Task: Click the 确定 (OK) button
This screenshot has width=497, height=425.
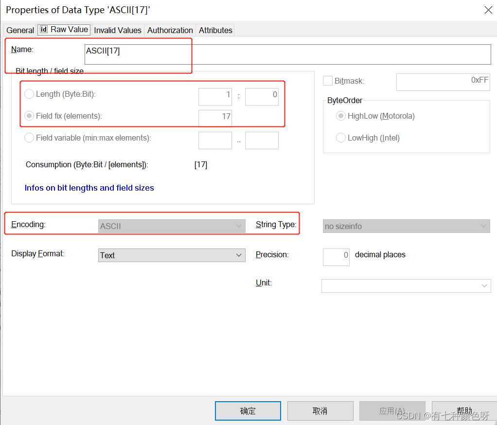Action: (x=248, y=411)
